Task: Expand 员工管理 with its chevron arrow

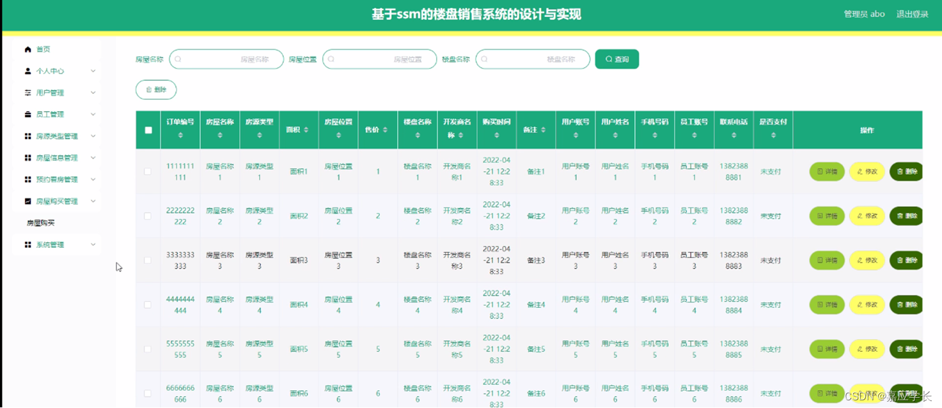Action: 93,114
